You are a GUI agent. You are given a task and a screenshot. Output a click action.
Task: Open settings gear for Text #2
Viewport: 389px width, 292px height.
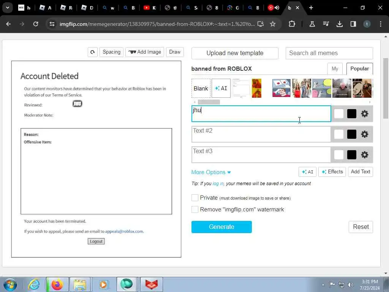pos(364,134)
